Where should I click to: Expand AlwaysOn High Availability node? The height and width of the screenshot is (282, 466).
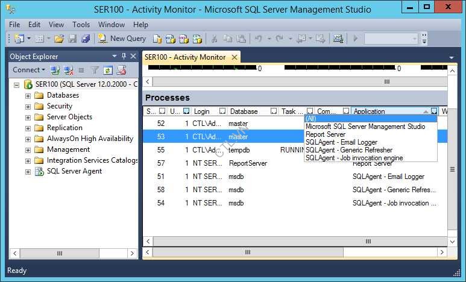28,139
